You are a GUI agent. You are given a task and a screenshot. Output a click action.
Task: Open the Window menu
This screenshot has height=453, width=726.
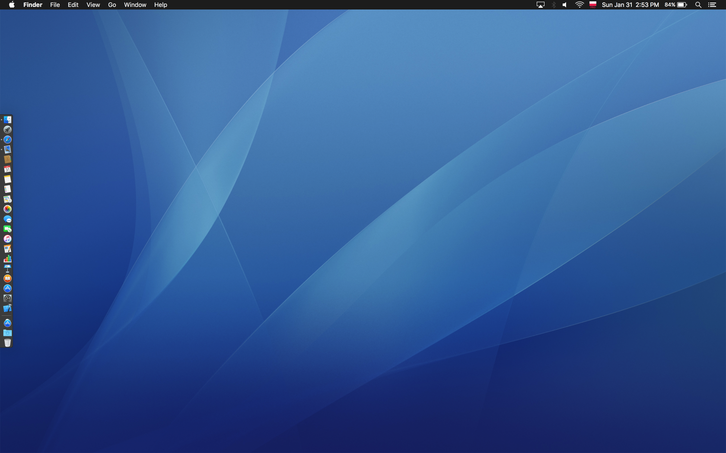(x=135, y=5)
